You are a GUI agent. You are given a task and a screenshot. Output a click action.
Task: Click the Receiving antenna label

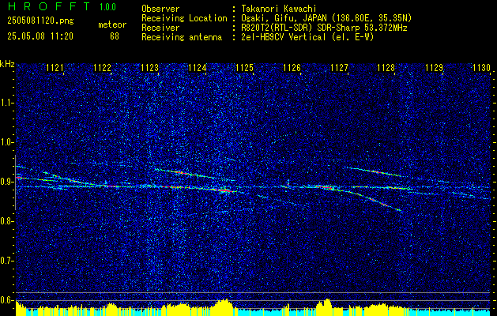point(182,37)
